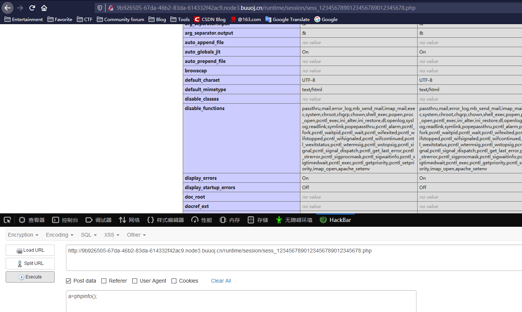
Task: Open the tracking protection shield in address bar
Action: point(99,8)
